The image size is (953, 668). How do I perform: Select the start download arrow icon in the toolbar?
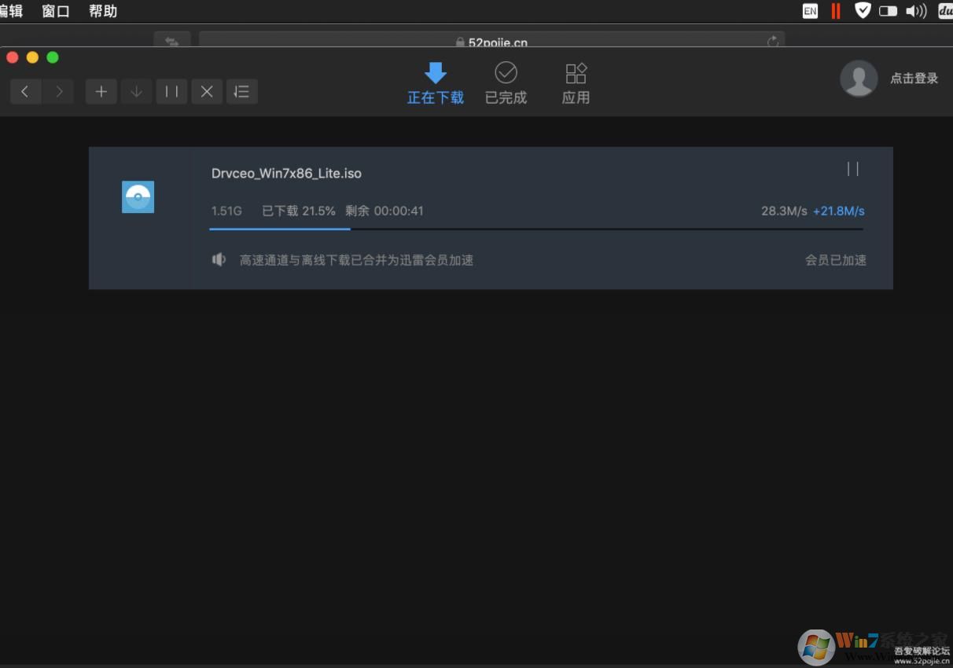pos(136,91)
